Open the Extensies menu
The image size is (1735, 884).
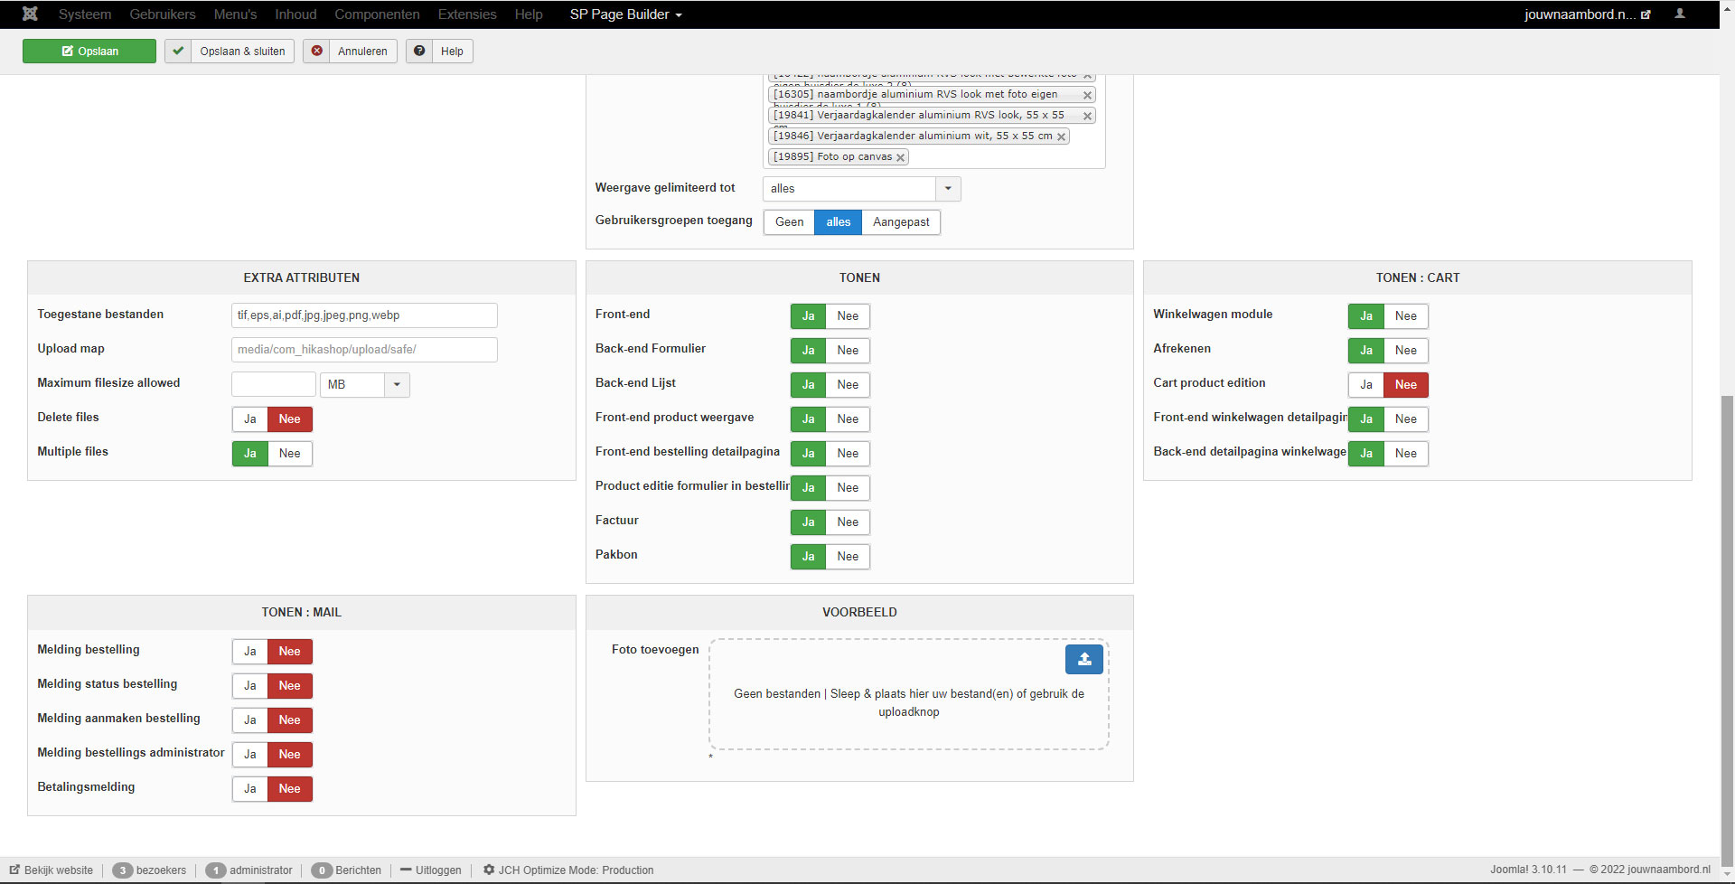click(467, 14)
